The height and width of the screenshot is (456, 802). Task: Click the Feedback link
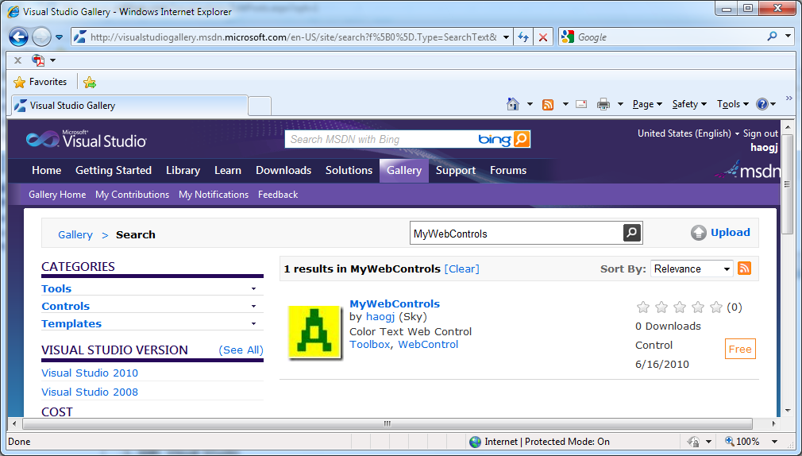pyautogui.click(x=278, y=195)
